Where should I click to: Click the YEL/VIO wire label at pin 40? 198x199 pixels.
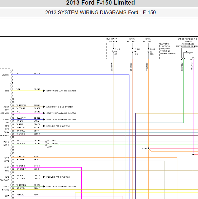[20, 195]
